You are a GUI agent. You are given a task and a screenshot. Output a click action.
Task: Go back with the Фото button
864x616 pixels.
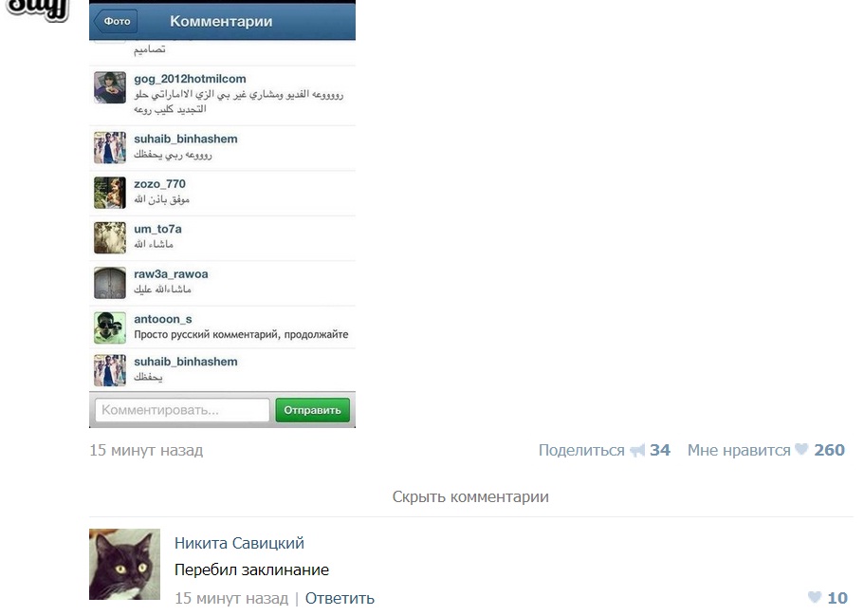coord(115,22)
